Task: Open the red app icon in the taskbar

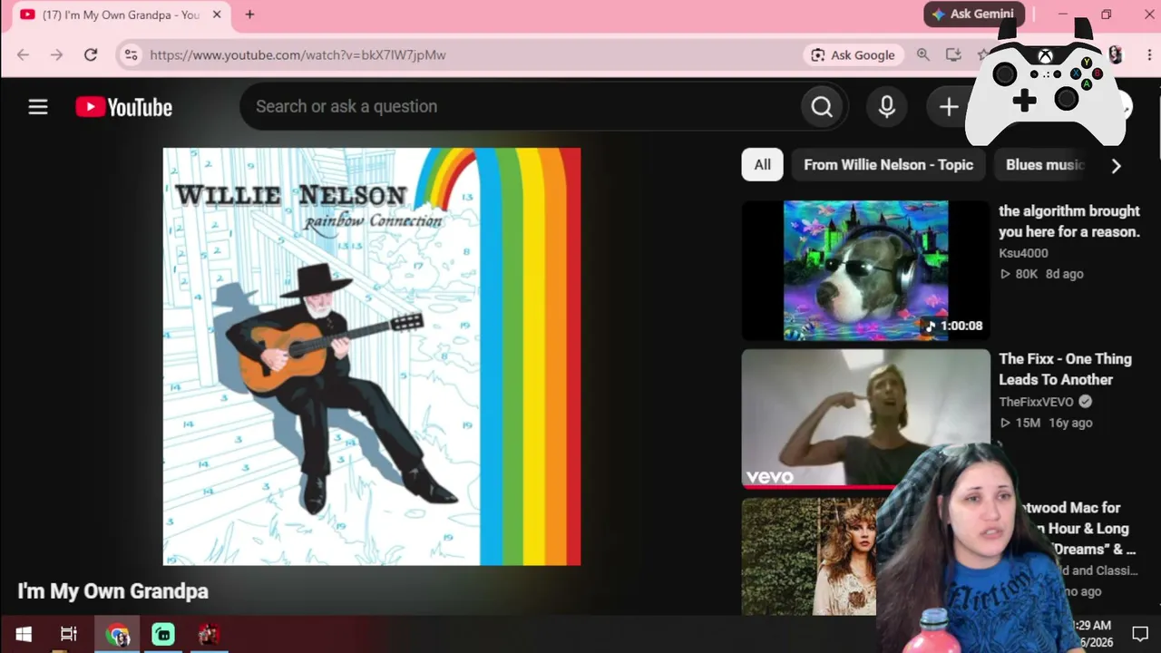Action: click(x=210, y=634)
